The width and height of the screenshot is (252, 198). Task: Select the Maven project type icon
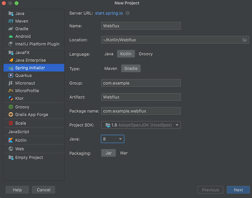click(11, 21)
